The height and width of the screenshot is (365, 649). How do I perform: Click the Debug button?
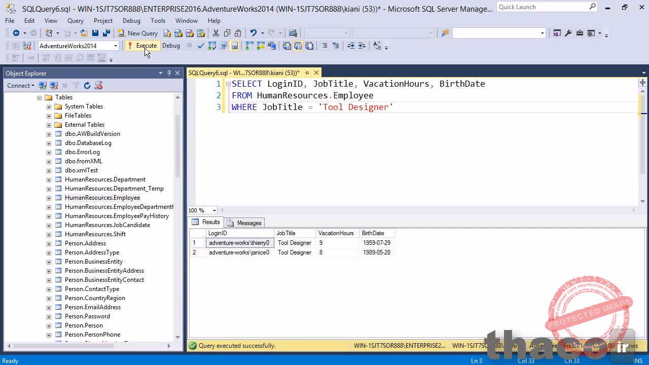click(171, 46)
